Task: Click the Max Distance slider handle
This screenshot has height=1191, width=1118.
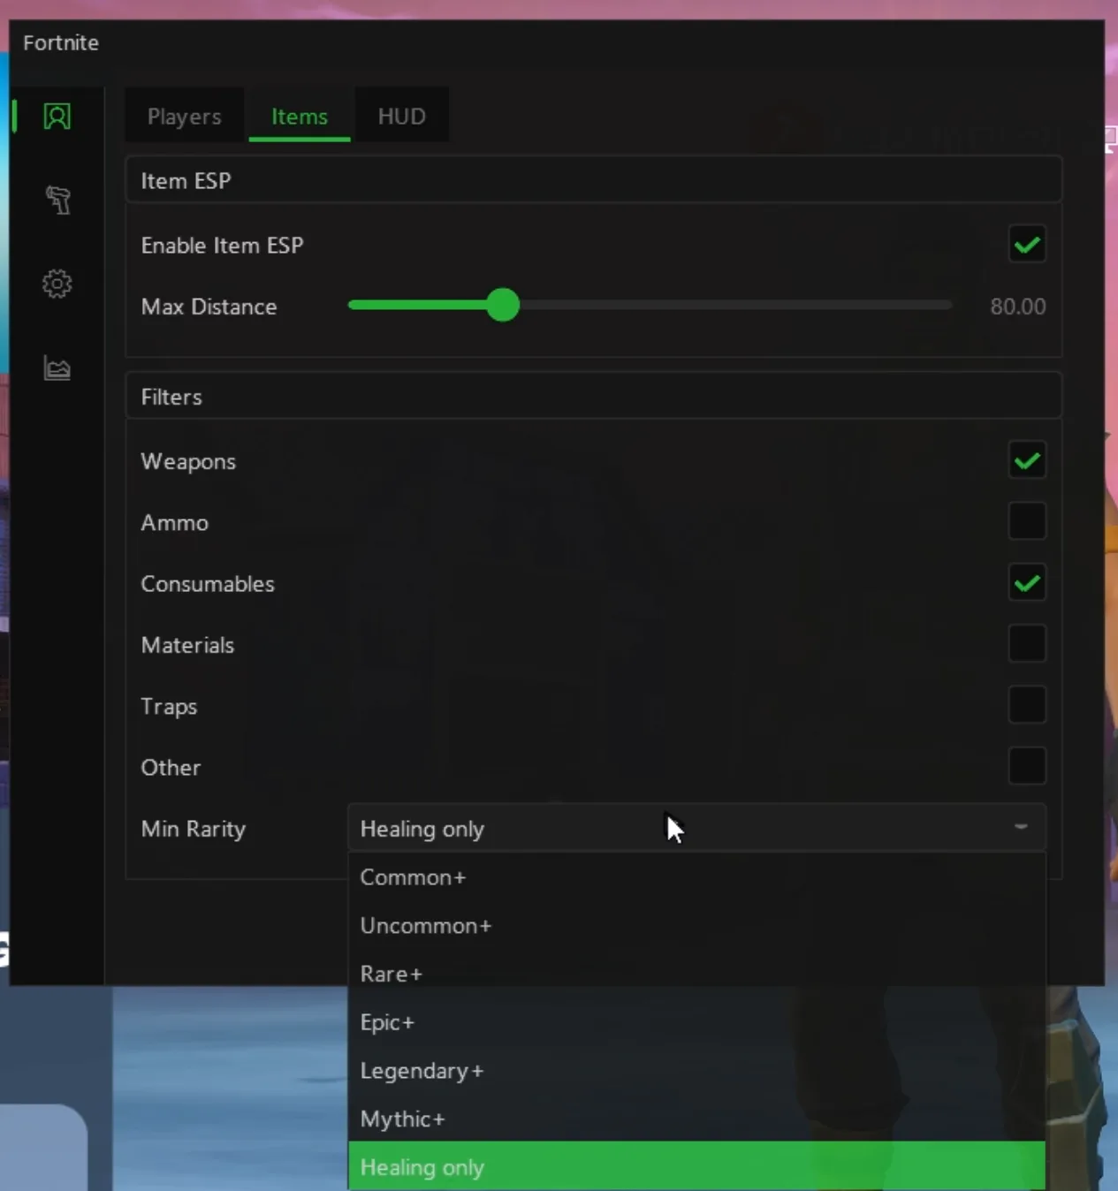Action: click(x=503, y=305)
